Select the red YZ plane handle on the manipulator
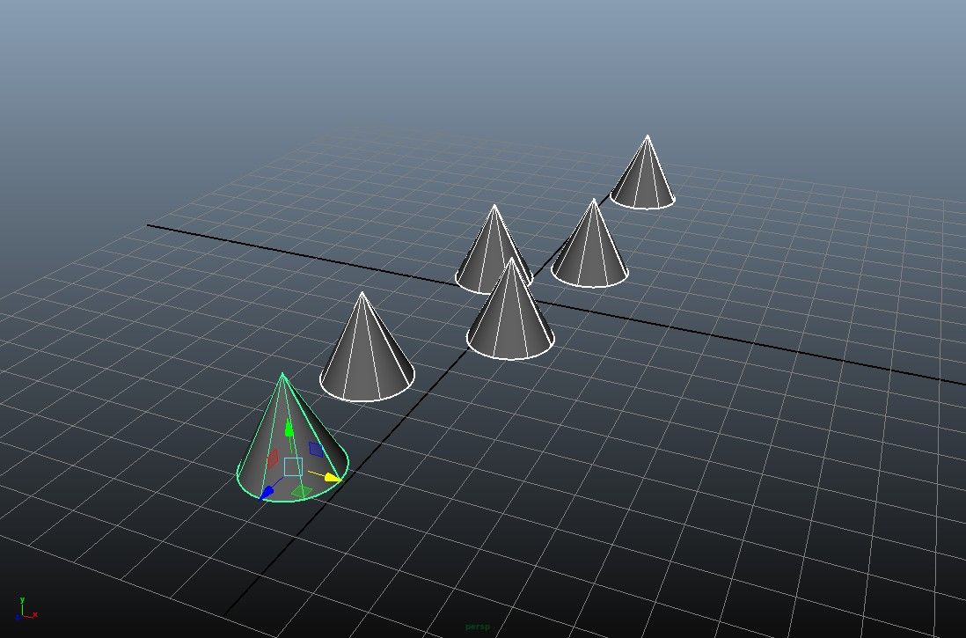 [x=274, y=457]
